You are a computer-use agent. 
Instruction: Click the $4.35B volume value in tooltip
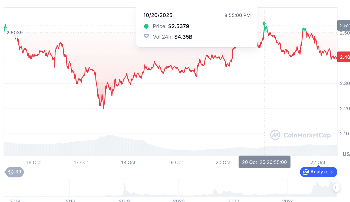(183, 37)
